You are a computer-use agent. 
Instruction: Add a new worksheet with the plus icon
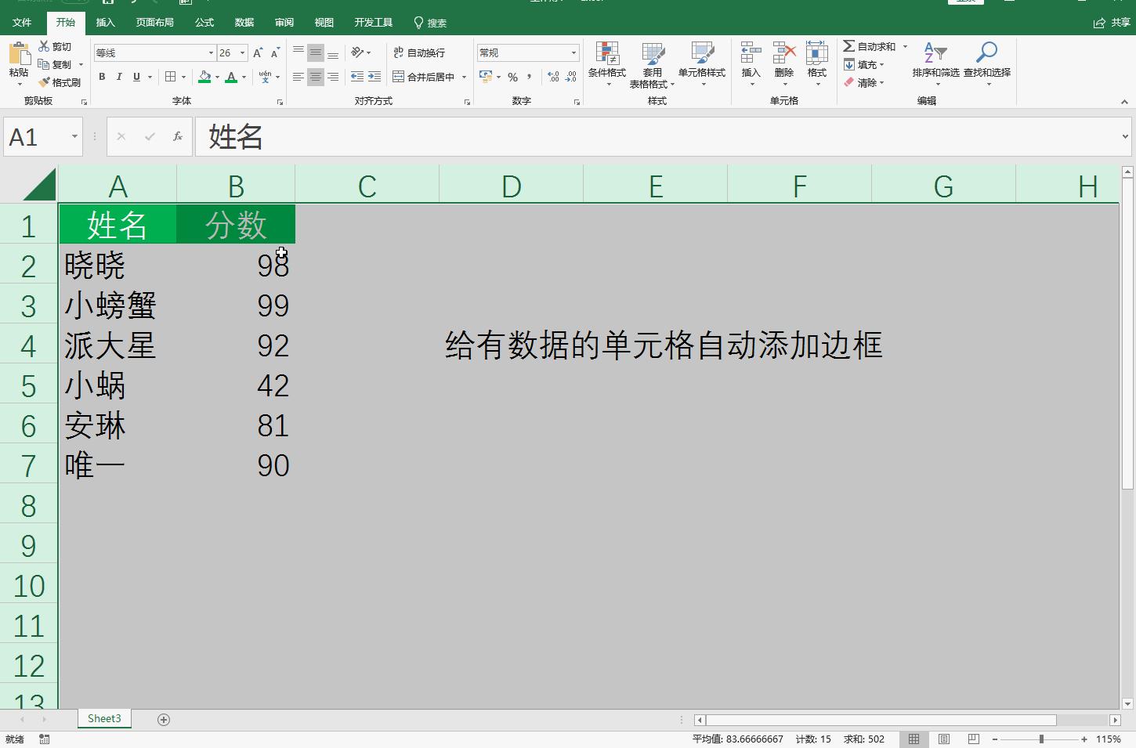point(163,718)
